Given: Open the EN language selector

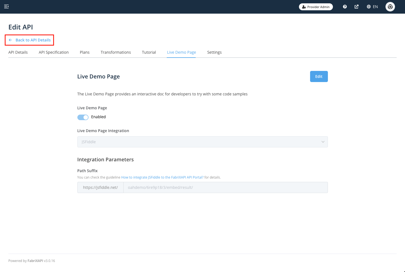Looking at the screenshot, I should pos(375,7).
